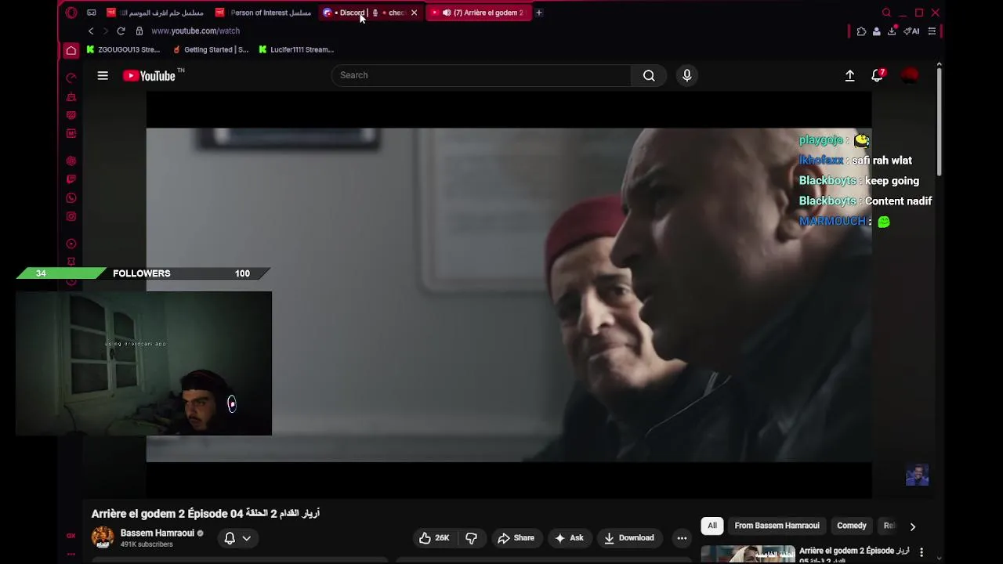Open the GX icon at sidebar bottom
Viewport: 1003px width, 564px height.
71,536
